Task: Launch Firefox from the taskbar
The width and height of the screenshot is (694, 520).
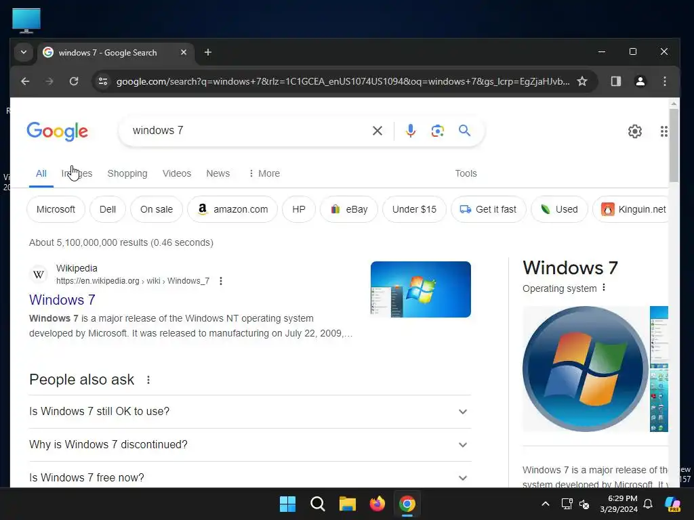Action: click(377, 504)
